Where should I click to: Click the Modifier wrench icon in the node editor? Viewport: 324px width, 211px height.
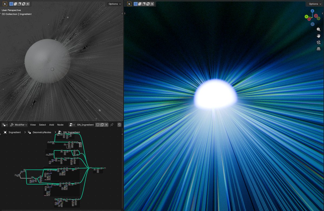click(x=12, y=125)
